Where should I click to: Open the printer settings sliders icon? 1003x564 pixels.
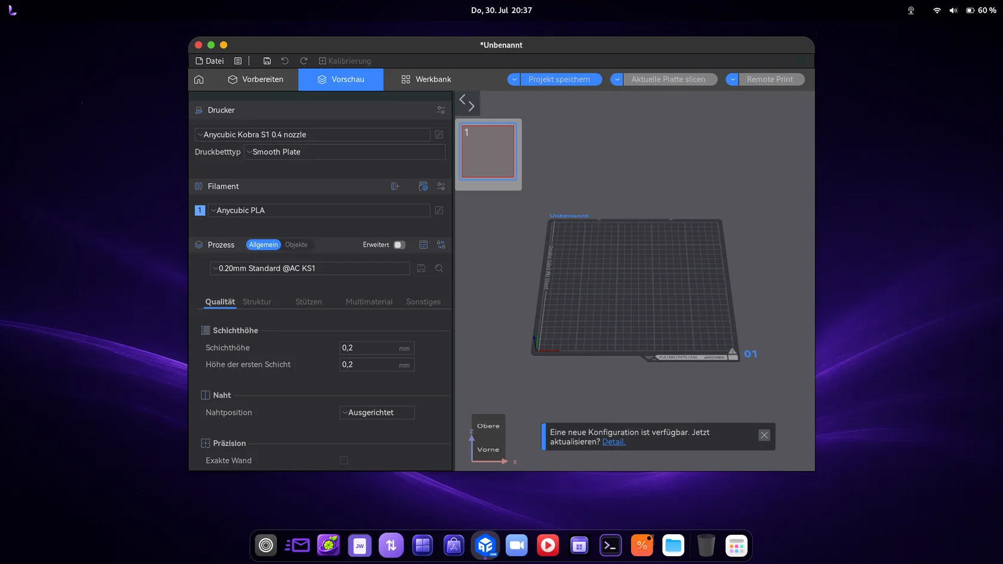click(441, 110)
